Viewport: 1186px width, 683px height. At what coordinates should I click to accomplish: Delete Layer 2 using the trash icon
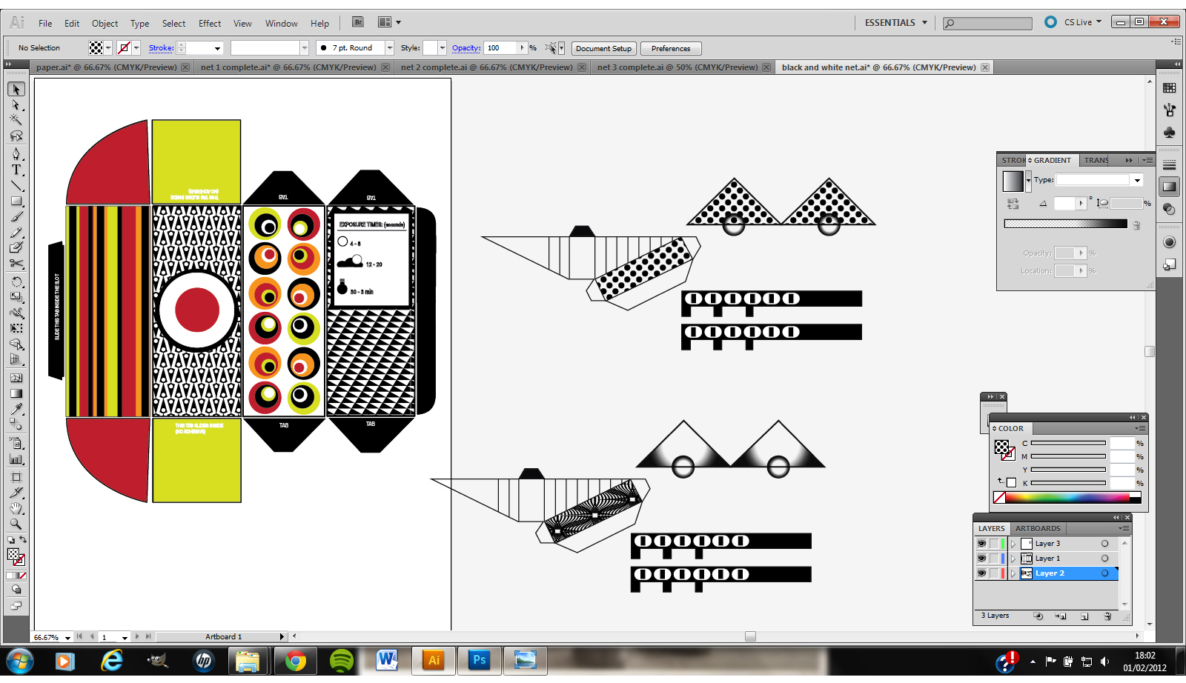(1107, 616)
